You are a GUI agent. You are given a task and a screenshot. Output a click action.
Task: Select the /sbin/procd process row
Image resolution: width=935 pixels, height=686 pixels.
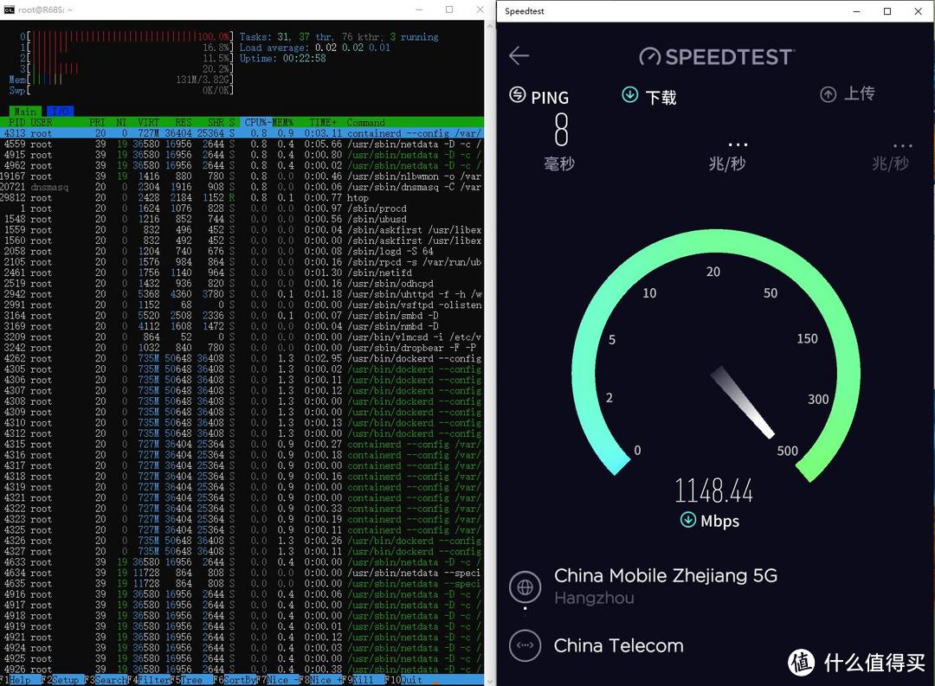pyautogui.click(x=242, y=208)
